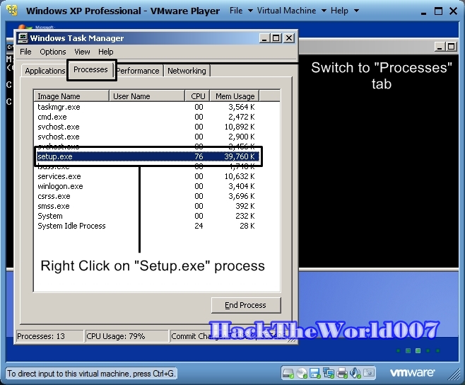This screenshot has height=385, width=465.
Task: Click the sound card icon in VMware status bar
Action: coord(355,373)
